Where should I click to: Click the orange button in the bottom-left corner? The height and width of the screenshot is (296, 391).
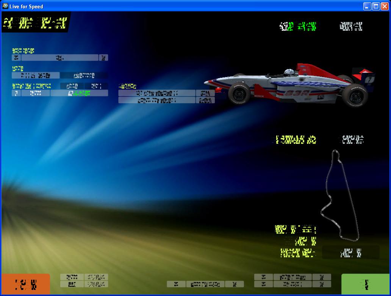[x=26, y=284]
